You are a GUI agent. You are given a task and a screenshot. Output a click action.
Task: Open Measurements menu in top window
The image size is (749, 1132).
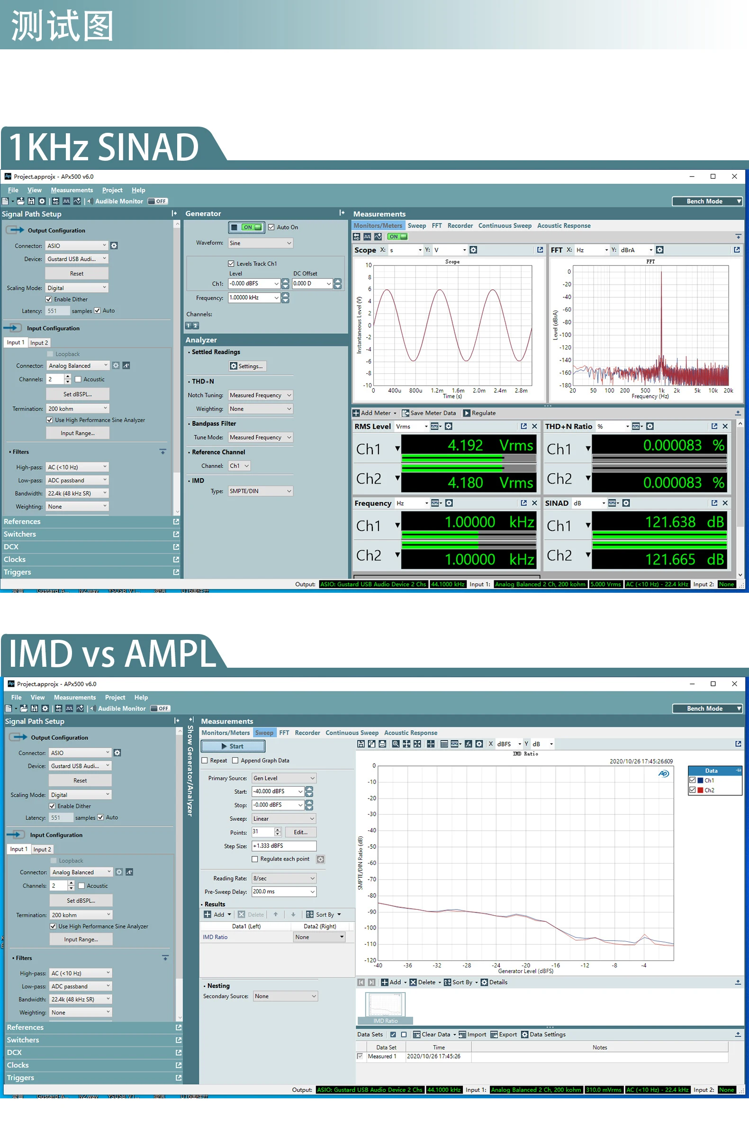click(72, 190)
